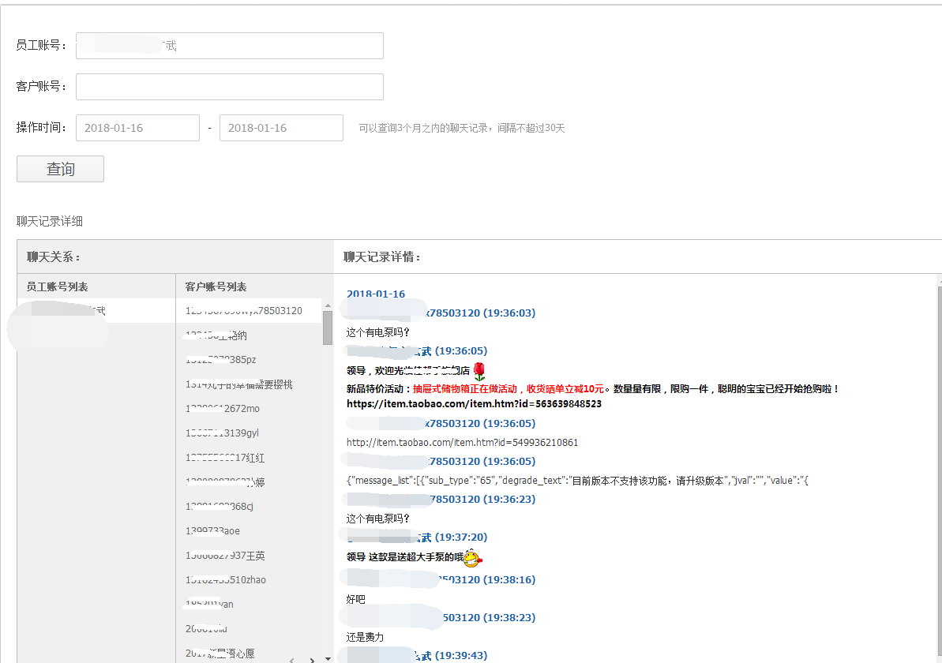Click the customer list scrollbar

[327, 331]
